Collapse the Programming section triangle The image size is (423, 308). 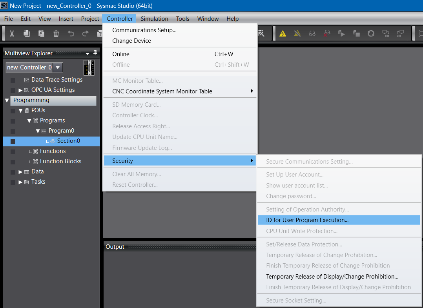point(7,100)
